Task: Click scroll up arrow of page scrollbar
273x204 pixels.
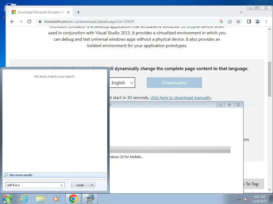Action: coord(270,29)
